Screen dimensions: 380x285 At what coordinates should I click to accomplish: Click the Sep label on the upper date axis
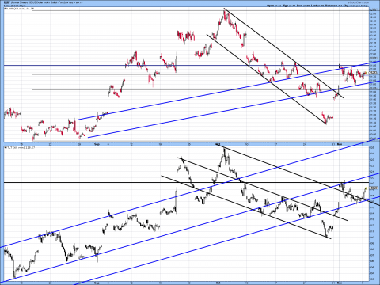click(x=97, y=144)
